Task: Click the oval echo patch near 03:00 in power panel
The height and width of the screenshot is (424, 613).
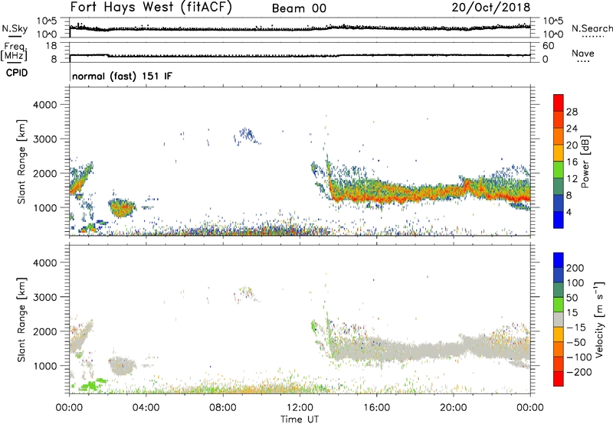Action: [122, 207]
